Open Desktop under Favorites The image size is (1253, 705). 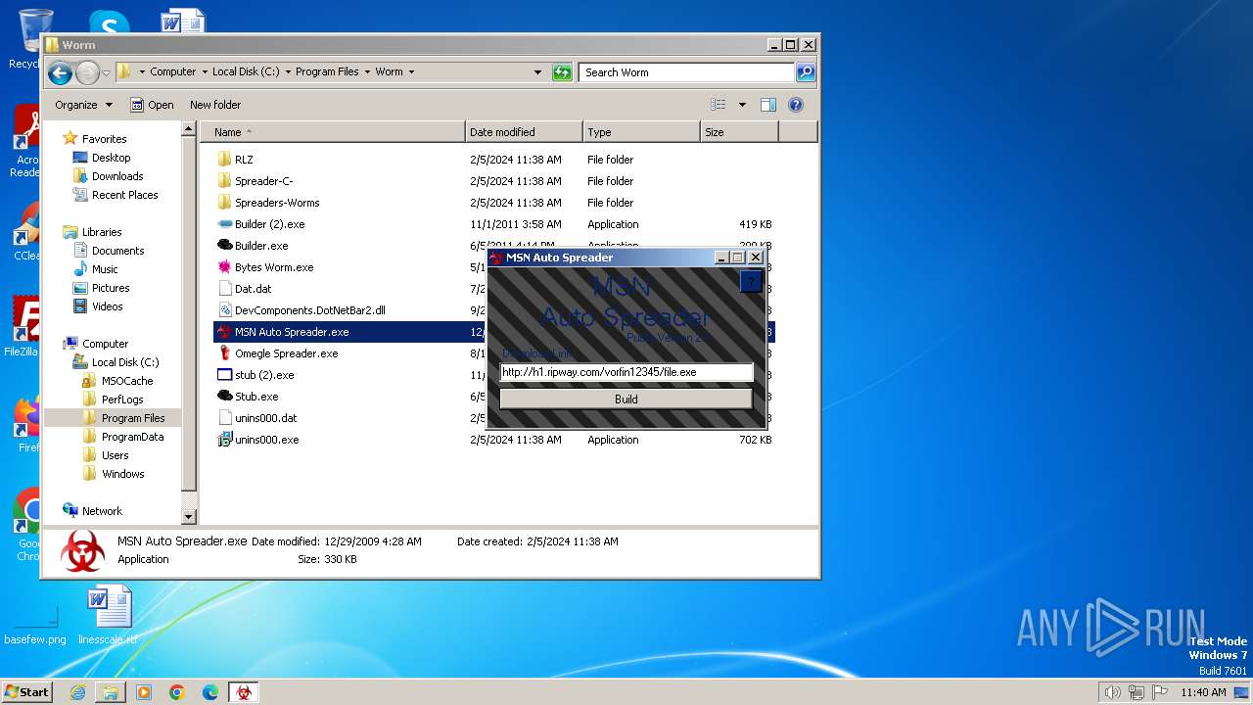[111, 158]
